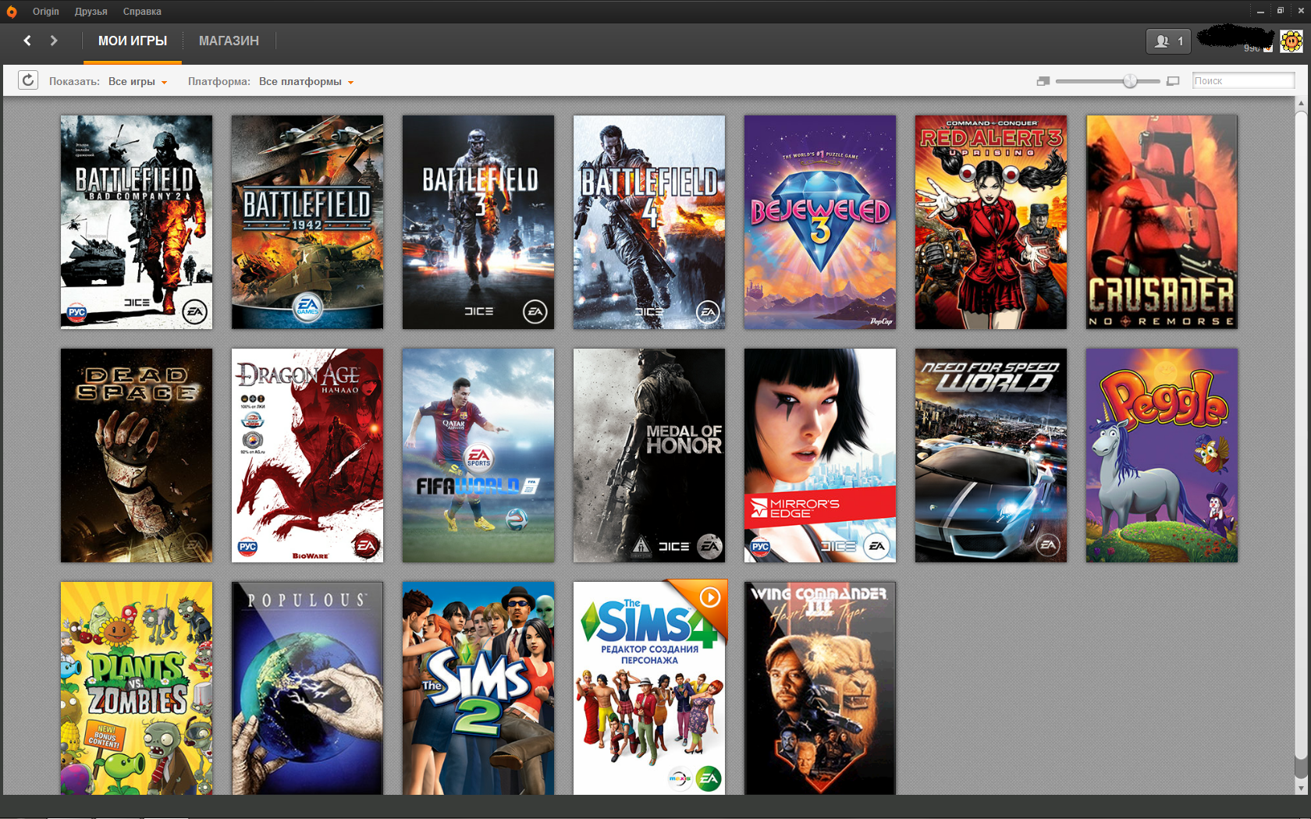Image resolution: width=1311 pixels, height=819 pixels.
Task: Click the tile size slider handle
Action: click(1130, 81)
